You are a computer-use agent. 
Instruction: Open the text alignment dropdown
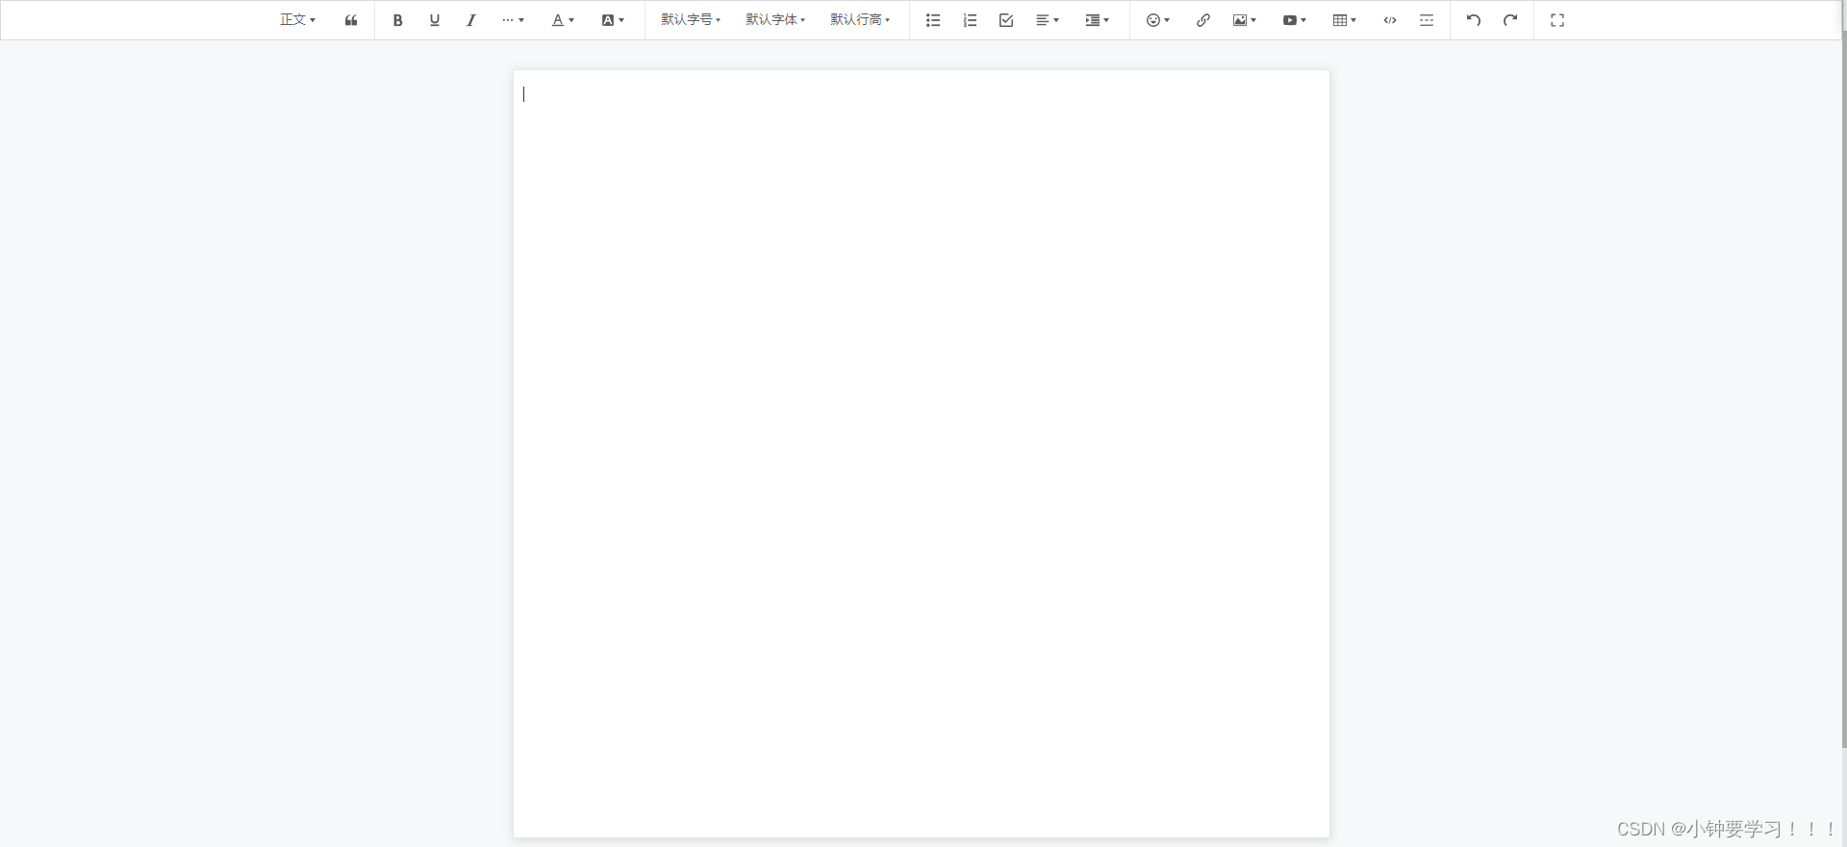[1048, 20]
